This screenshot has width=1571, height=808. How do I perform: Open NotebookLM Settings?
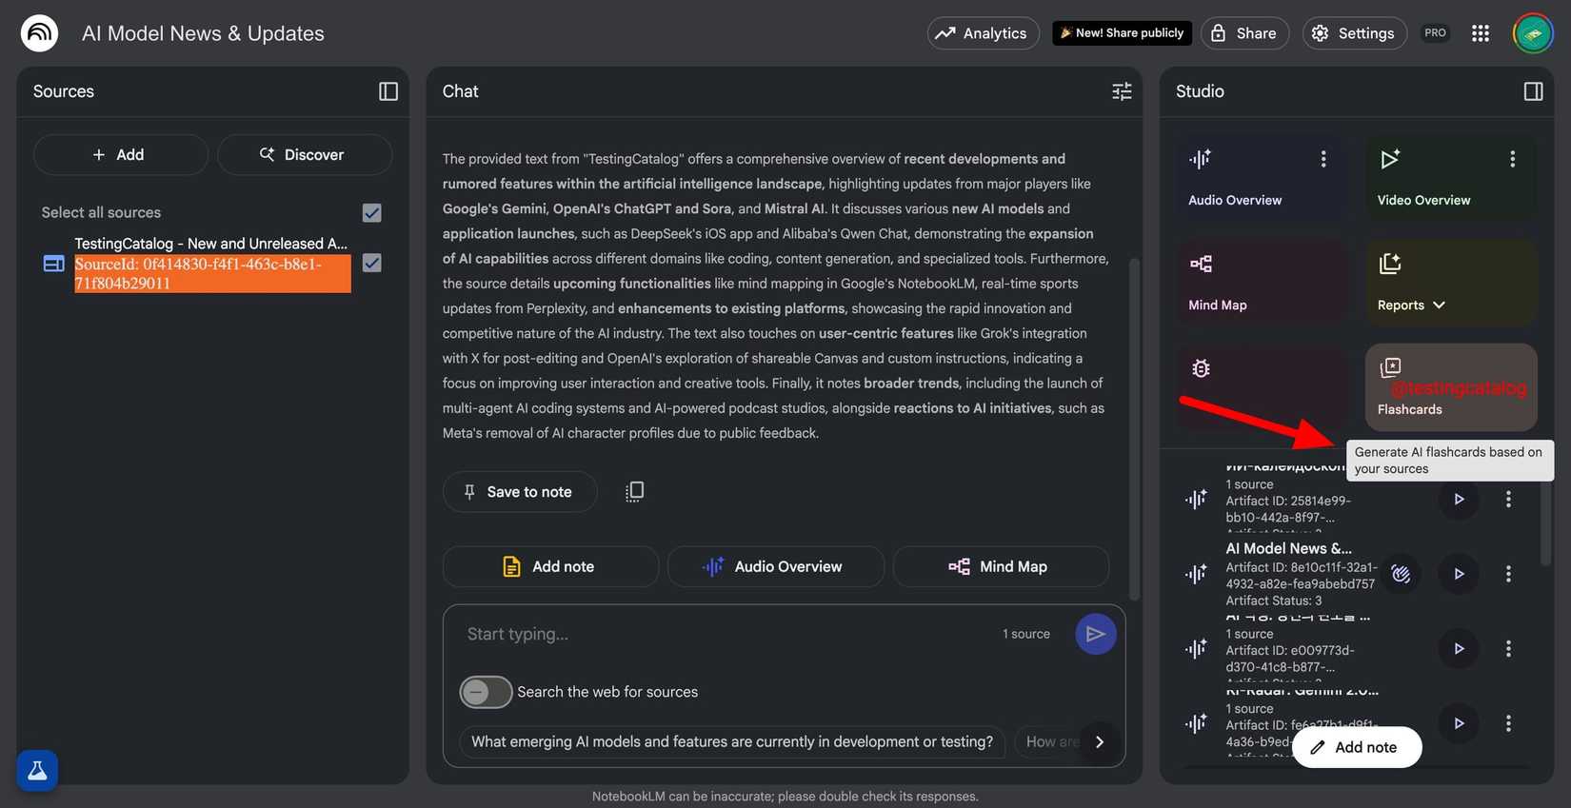pyautogui.click(x=1354, y=32)
